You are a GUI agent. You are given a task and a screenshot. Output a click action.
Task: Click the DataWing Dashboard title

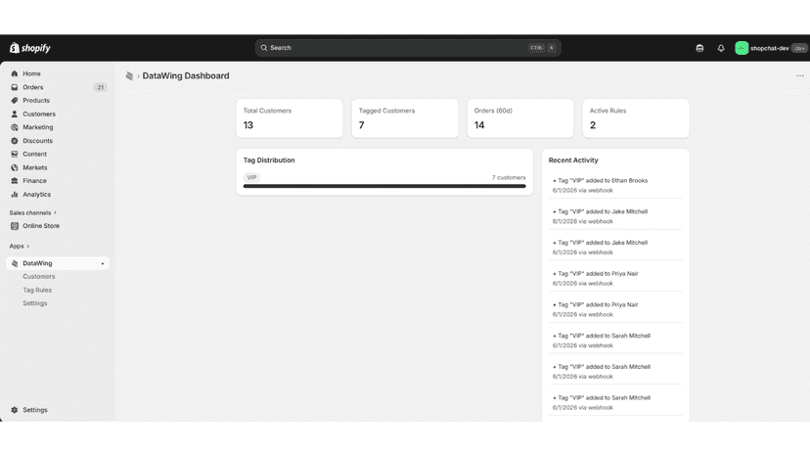tap(186, 76)
